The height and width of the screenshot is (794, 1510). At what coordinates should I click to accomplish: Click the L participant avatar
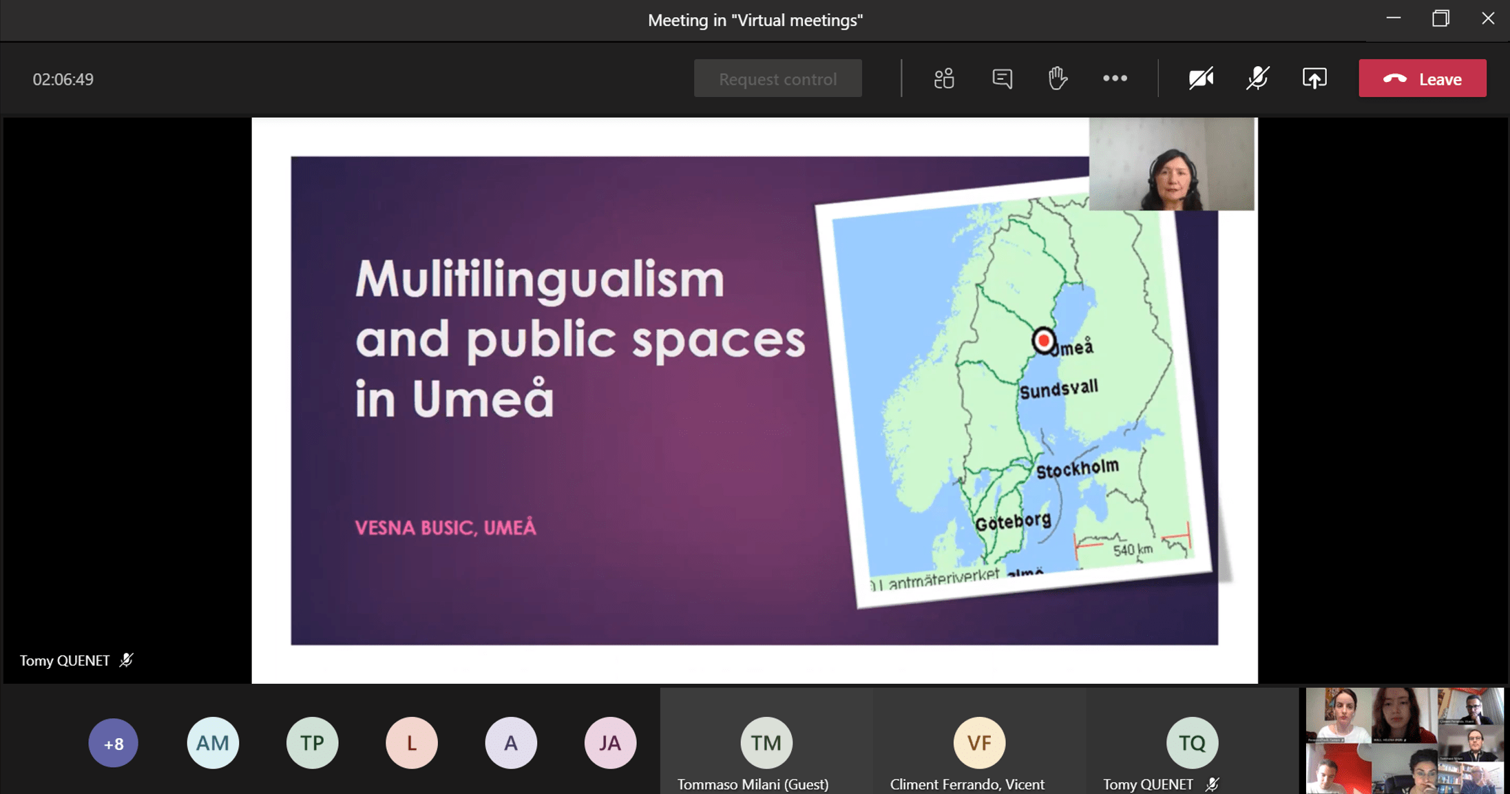coord(411,743)
